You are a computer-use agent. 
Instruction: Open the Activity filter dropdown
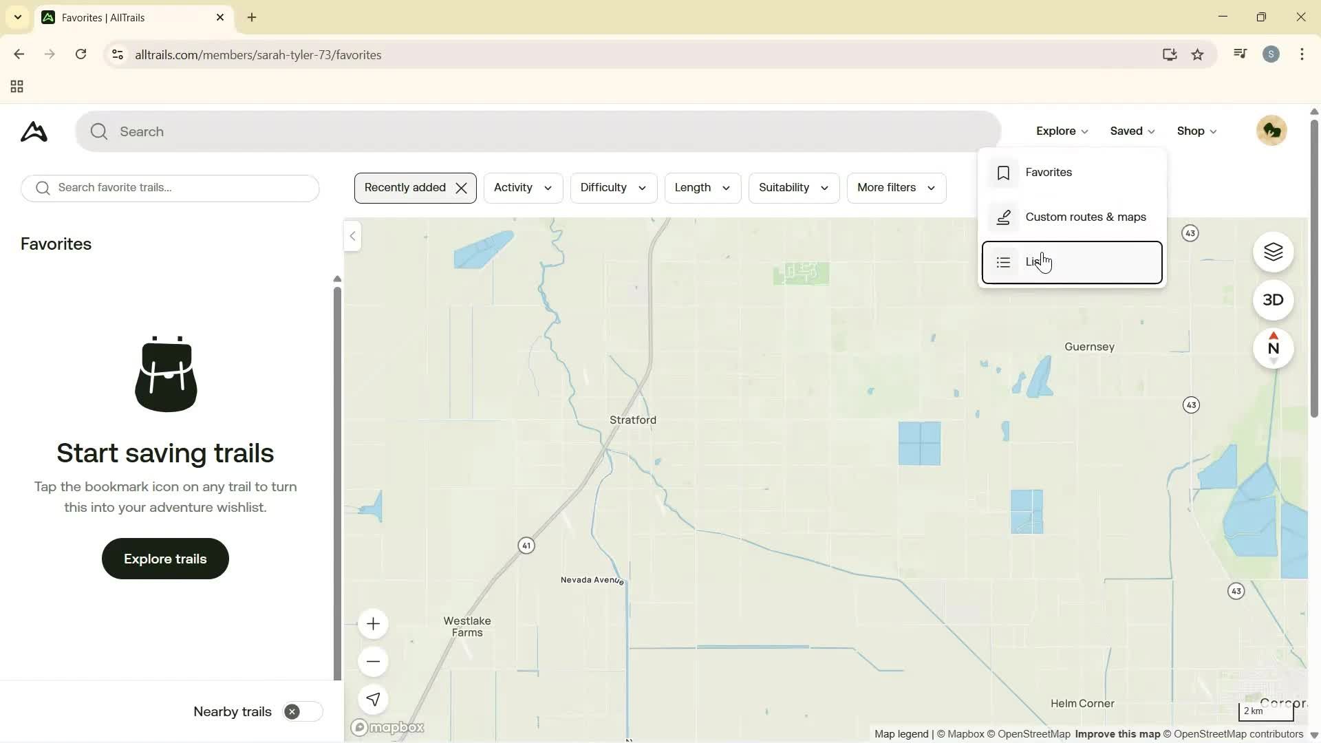pyautogui.click(x=522, y=187)
